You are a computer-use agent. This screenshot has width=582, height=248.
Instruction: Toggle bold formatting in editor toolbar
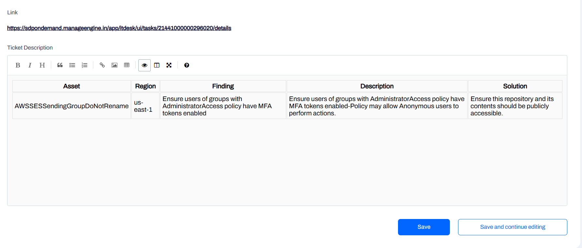(18, 65)
